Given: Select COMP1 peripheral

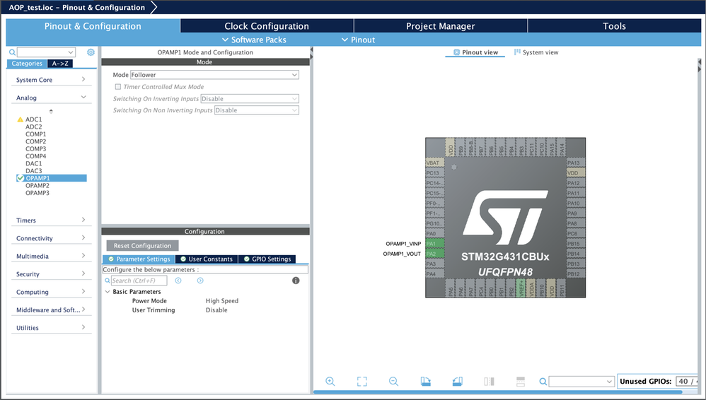Looking at the screenshot, I should (x=35, y=134).
